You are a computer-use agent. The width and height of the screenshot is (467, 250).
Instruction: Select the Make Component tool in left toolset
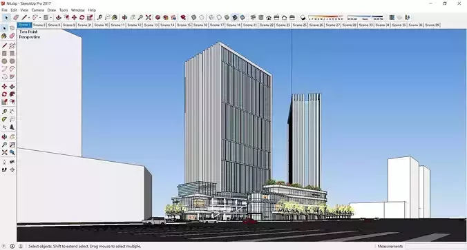pyautogui.click(x=12, y=28)
